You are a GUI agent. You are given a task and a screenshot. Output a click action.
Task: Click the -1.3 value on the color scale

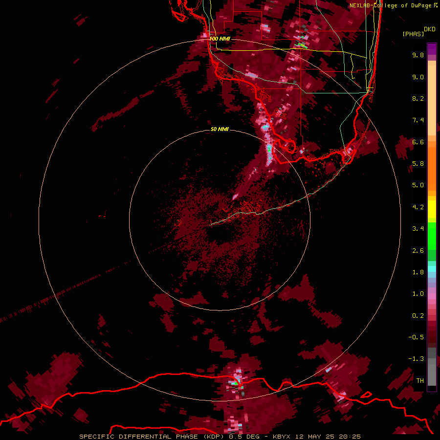pyautogui.click(x=416, y=359)
